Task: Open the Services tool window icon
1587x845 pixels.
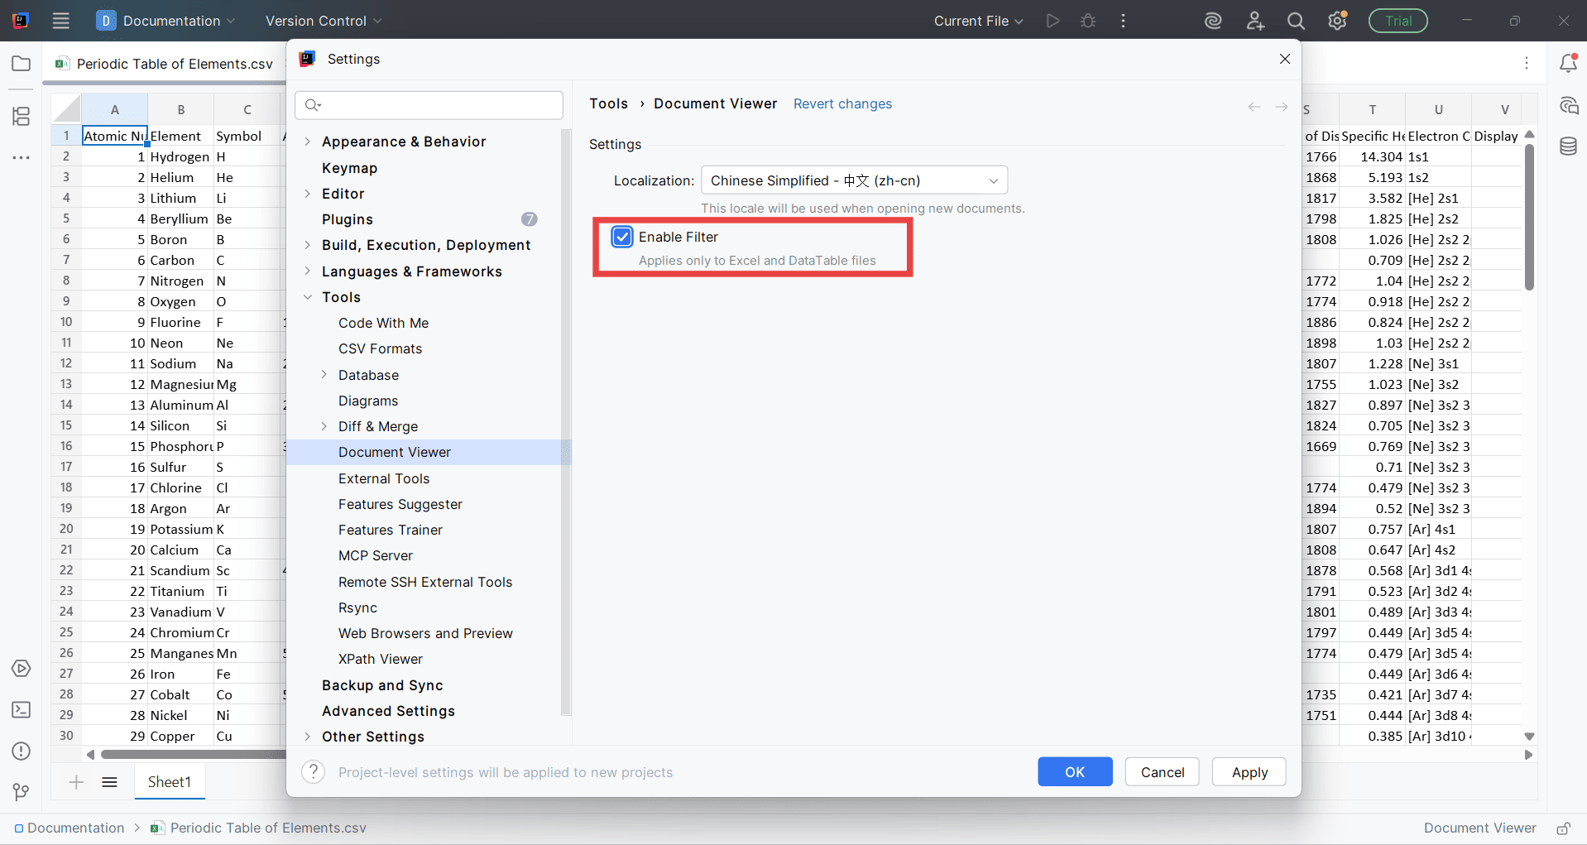Action: (22, 669)
